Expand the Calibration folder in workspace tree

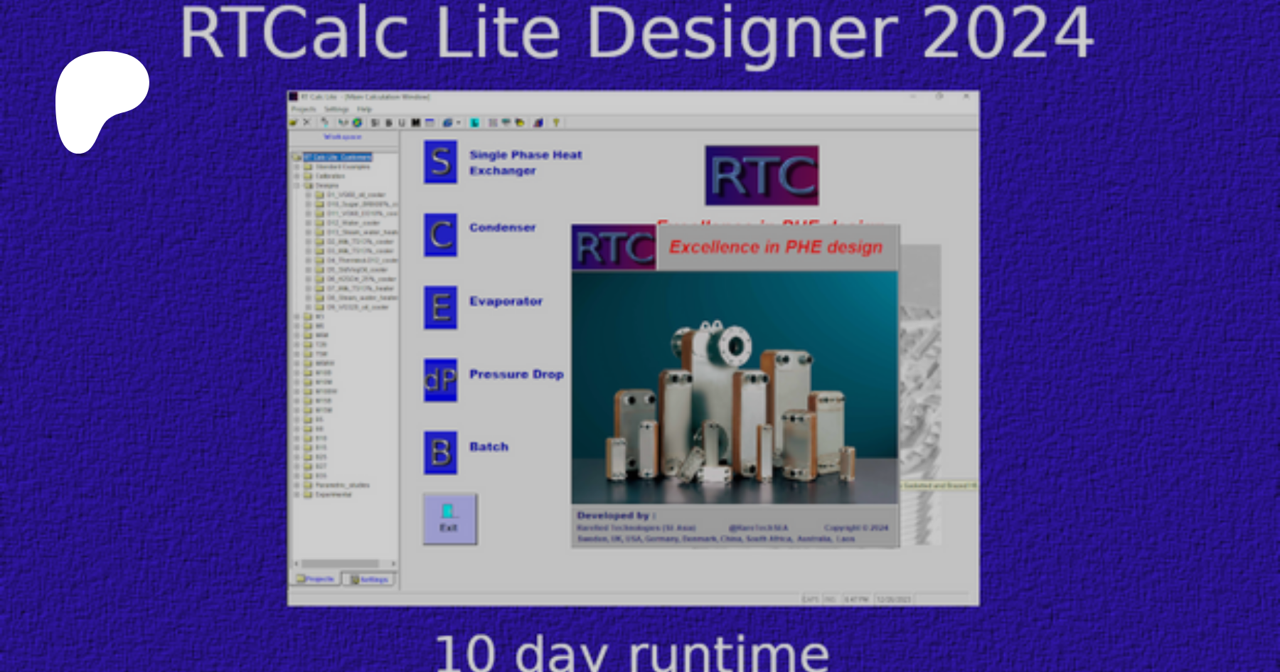297,176
